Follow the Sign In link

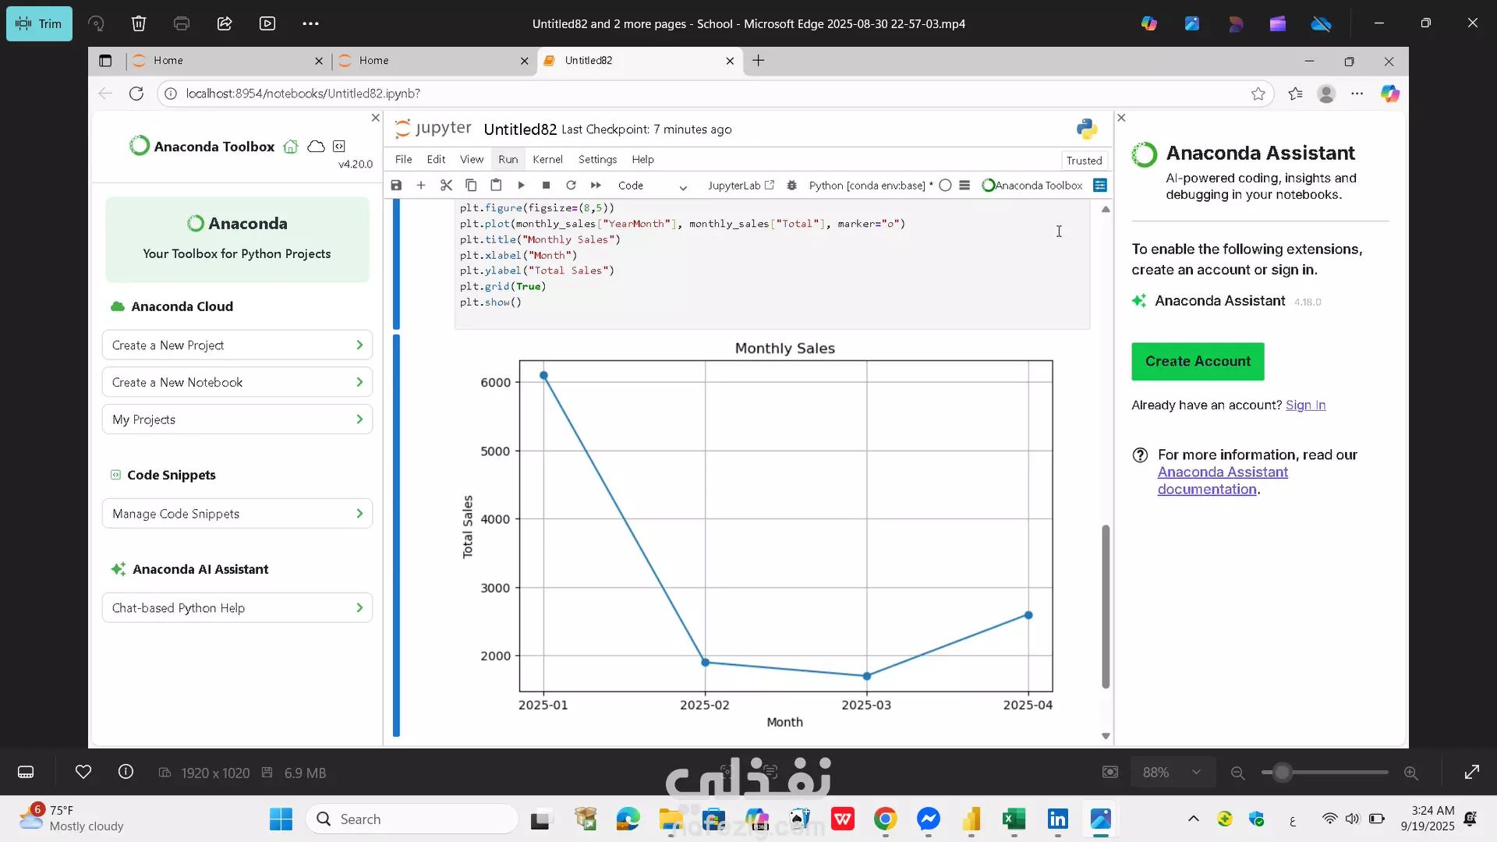(1305, 405)
